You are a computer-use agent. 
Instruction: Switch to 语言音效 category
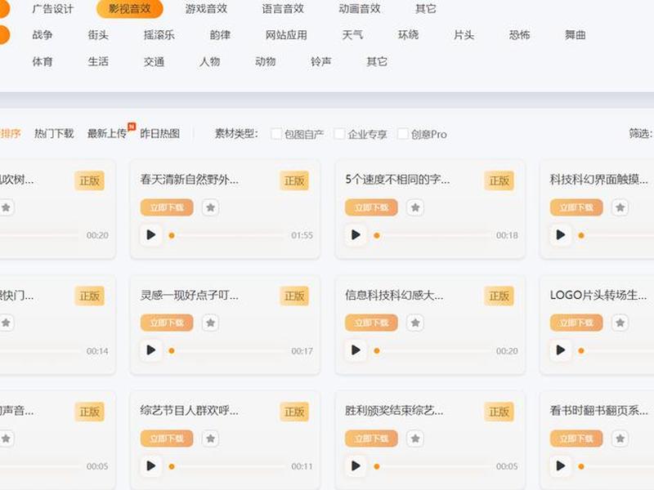pyautogui.click(x=283, y=9)
